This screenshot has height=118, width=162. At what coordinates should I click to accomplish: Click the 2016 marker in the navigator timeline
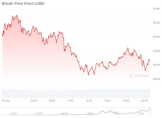pos(39,114)
